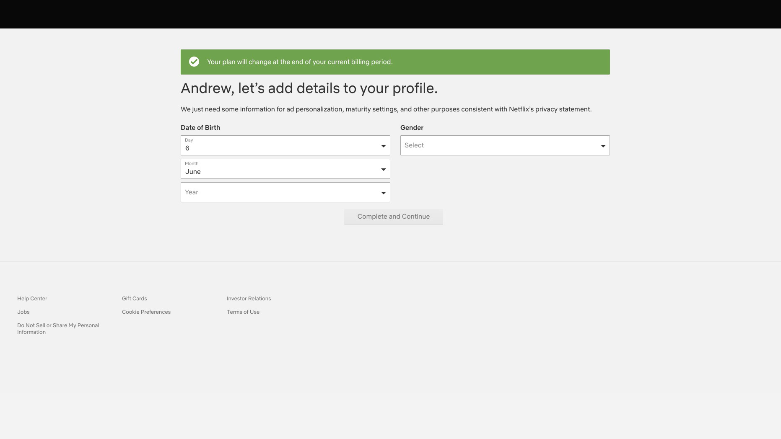This screenshot has height=439, width=781.
Task: Visit the Gift Cards link
Action: [135, 299]
